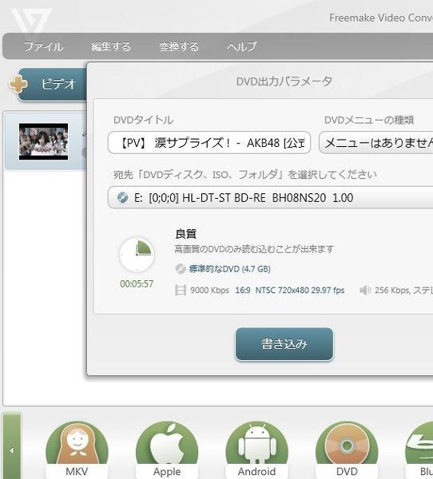
Task: Open the 編集する menu
Action: coord(111,46)
